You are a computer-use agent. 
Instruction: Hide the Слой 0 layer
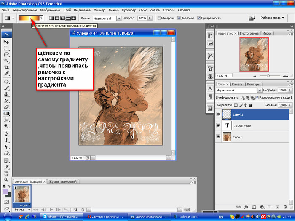click(x=218, y=137)
